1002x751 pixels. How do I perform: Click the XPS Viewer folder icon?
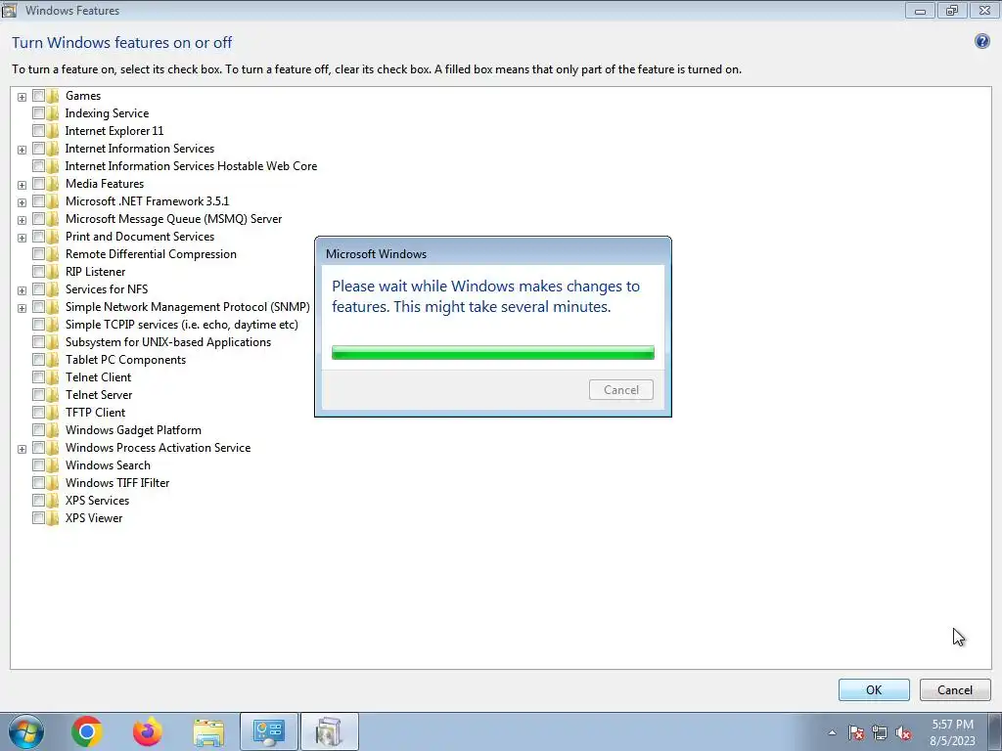click(53, 518)
